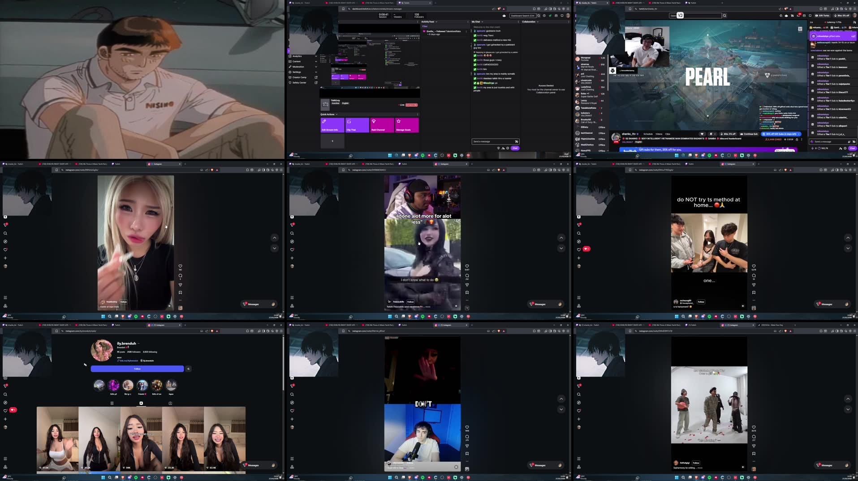This screenshot has height=481, width=858.
Task: Skip to next reel from white room reel
Action: (x=848, y=409)
